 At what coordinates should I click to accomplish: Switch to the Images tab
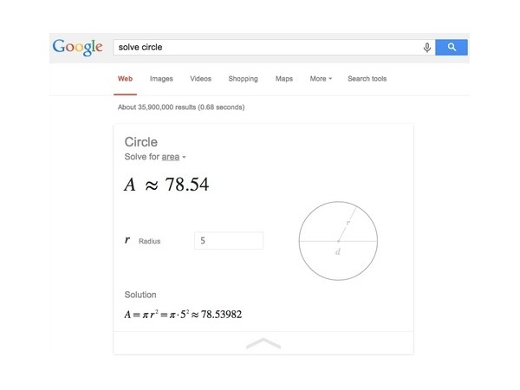tap(161, 79)
